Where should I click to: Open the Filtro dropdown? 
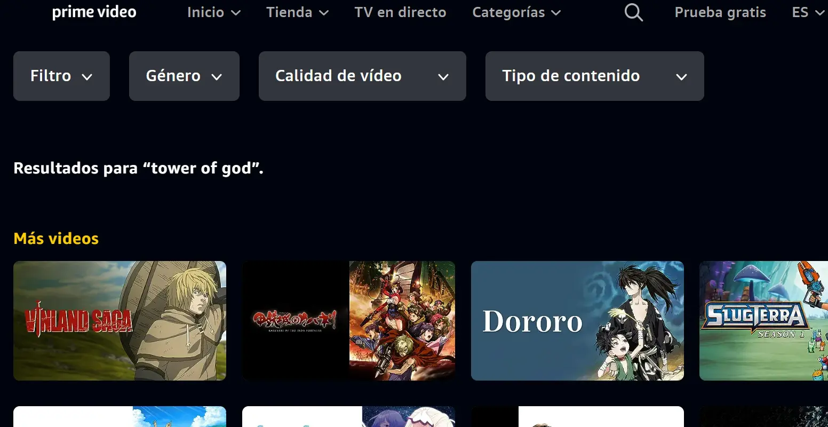[x=61, y=76]
